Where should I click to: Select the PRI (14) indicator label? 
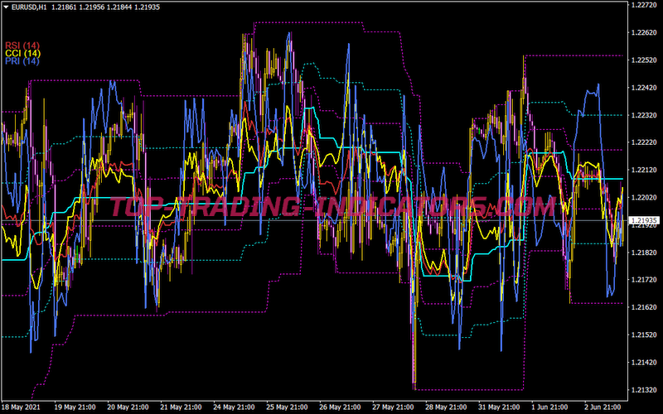(22, 61)
